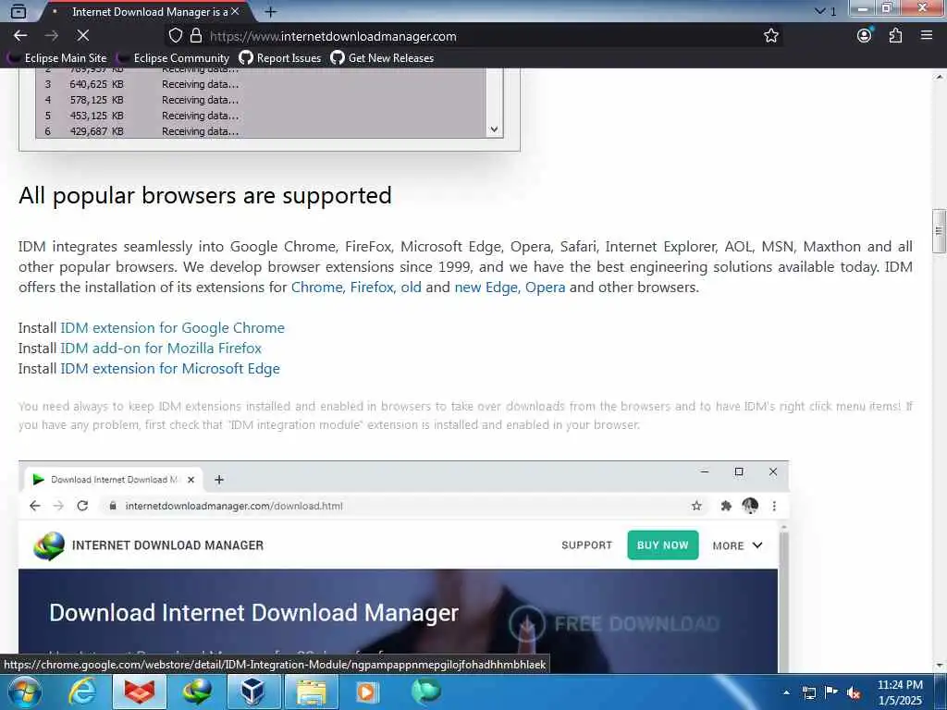Open the Firefox application menu
This screenshot has height=710, width=947.
pos(927,36)
